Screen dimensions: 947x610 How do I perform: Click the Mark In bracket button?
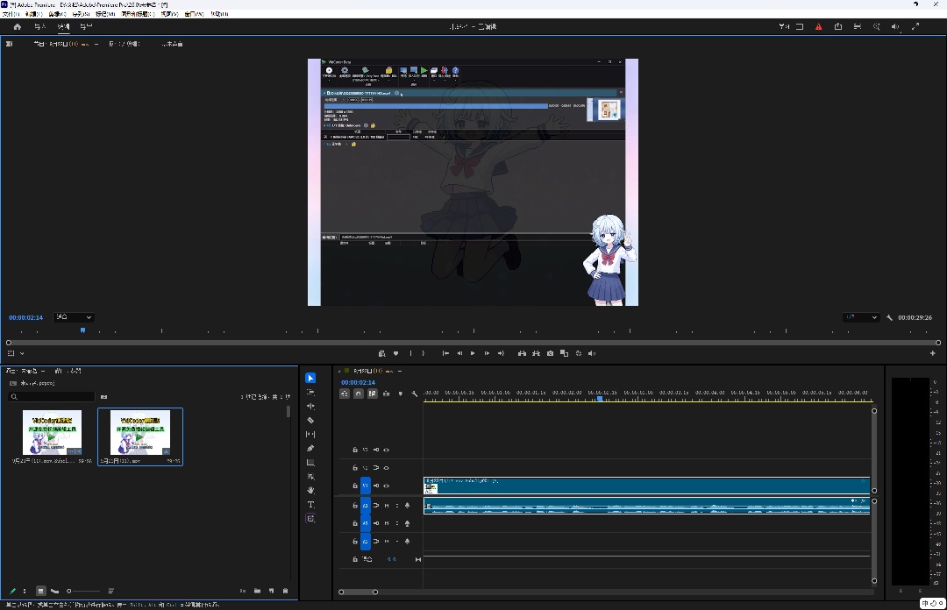pos(410,353)
